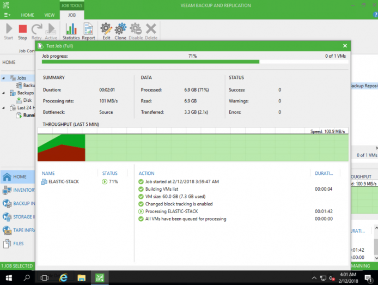
Task: Open Windows taskbar search
Action: (x=27, y=278)
